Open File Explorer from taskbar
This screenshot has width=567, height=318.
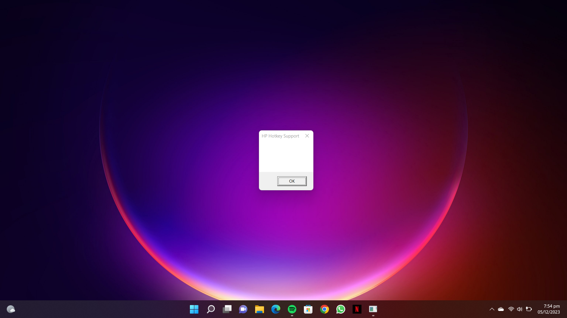click(x=259, y=309)
